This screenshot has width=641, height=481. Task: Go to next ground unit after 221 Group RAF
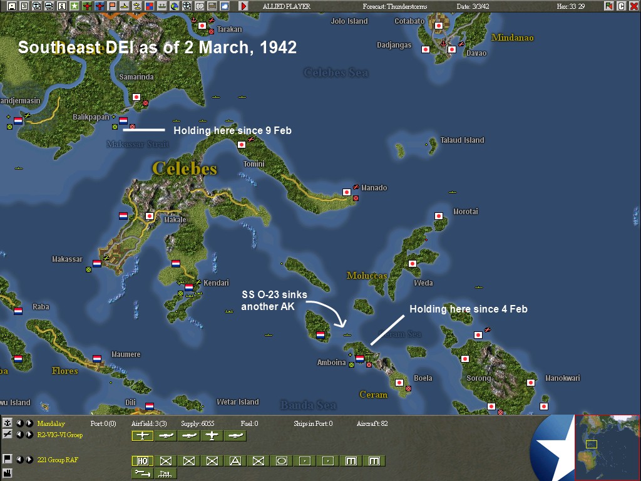click(29, 460)
